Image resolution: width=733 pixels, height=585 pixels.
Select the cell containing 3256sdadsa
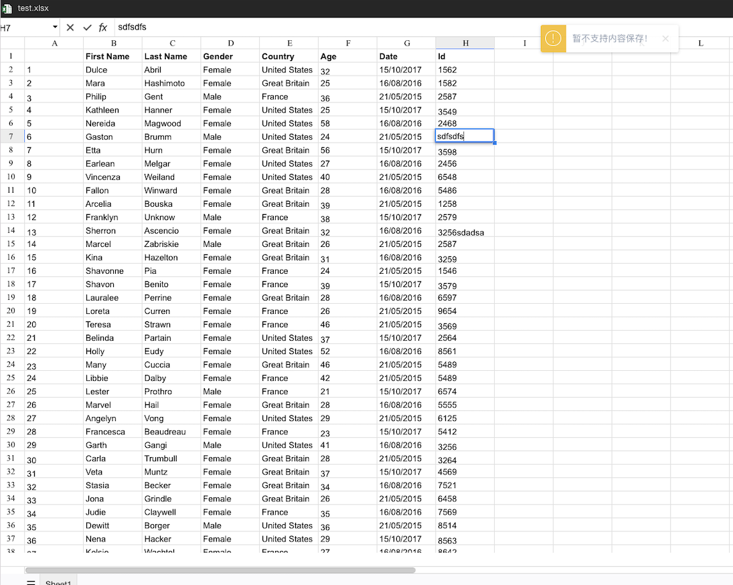(x=465, y=230)
